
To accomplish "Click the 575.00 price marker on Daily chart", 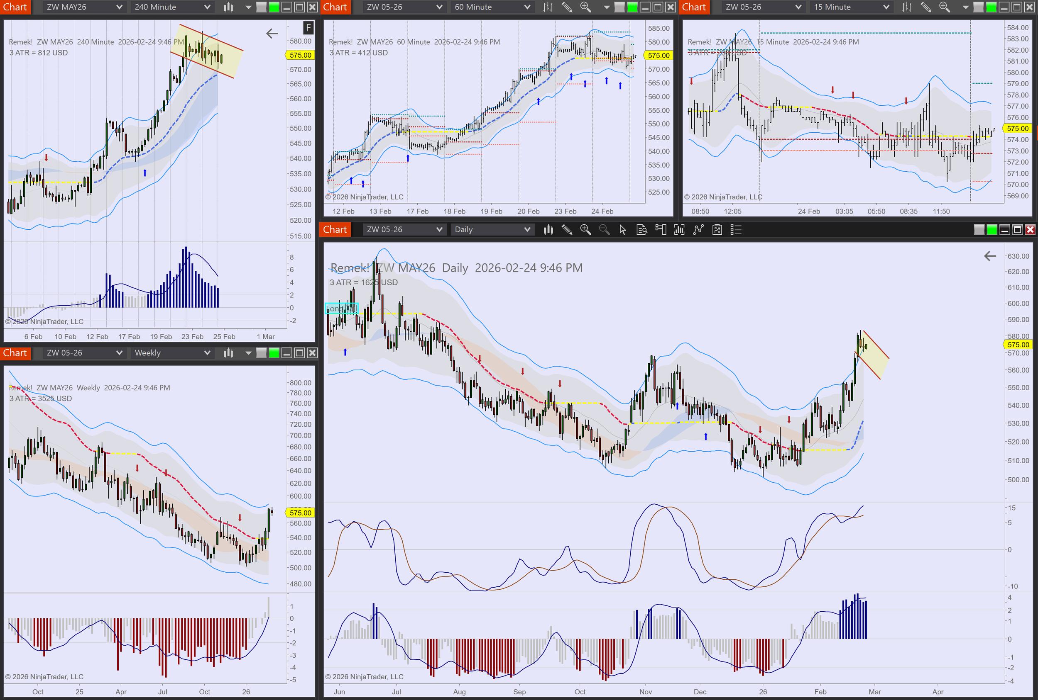I will [1018, 345].
